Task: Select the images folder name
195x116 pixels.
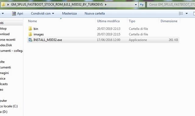Action: point(39,34)
